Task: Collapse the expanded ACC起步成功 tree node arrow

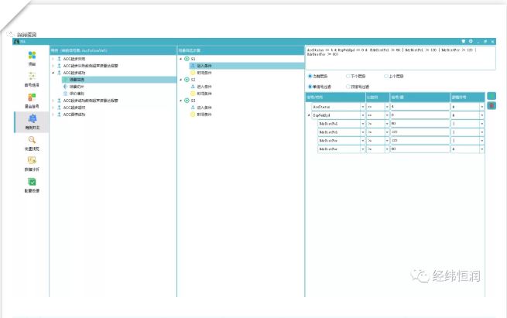Action: [53, 73]
